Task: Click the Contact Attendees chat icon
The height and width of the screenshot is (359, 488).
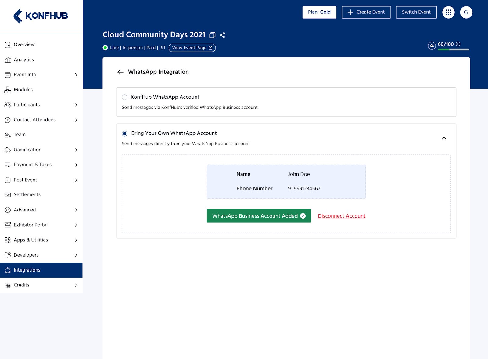Action: [x=8, y=120]
